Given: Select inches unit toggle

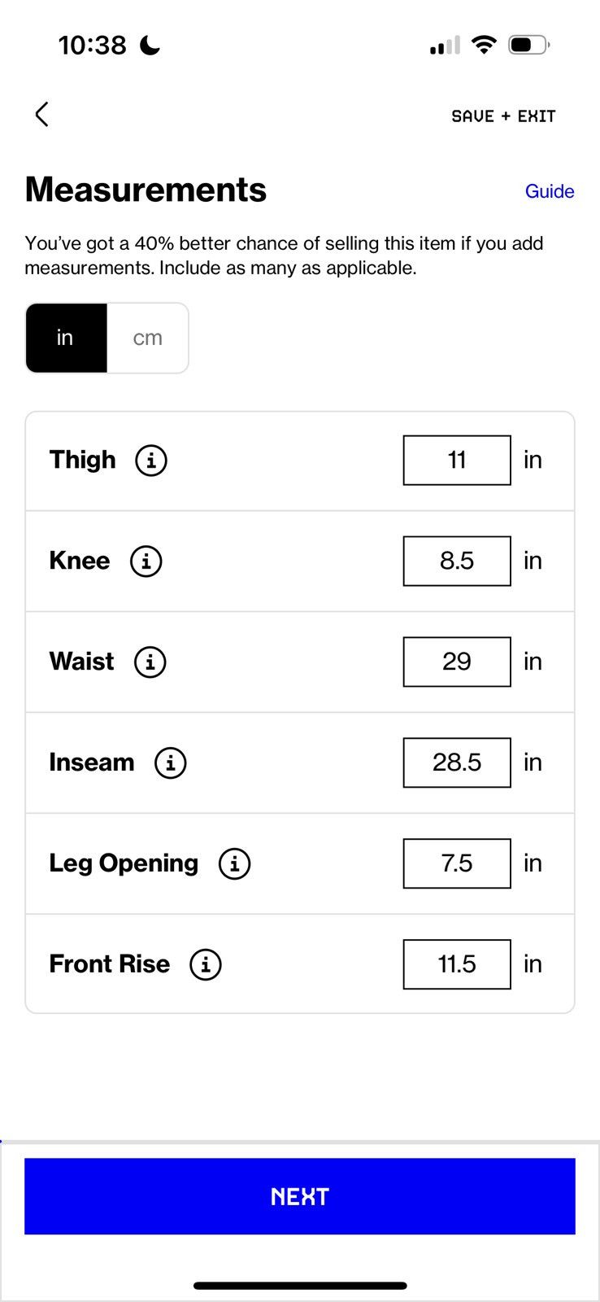Looking at the screenshot, I should pyautogui.click(x=66, y=339).
